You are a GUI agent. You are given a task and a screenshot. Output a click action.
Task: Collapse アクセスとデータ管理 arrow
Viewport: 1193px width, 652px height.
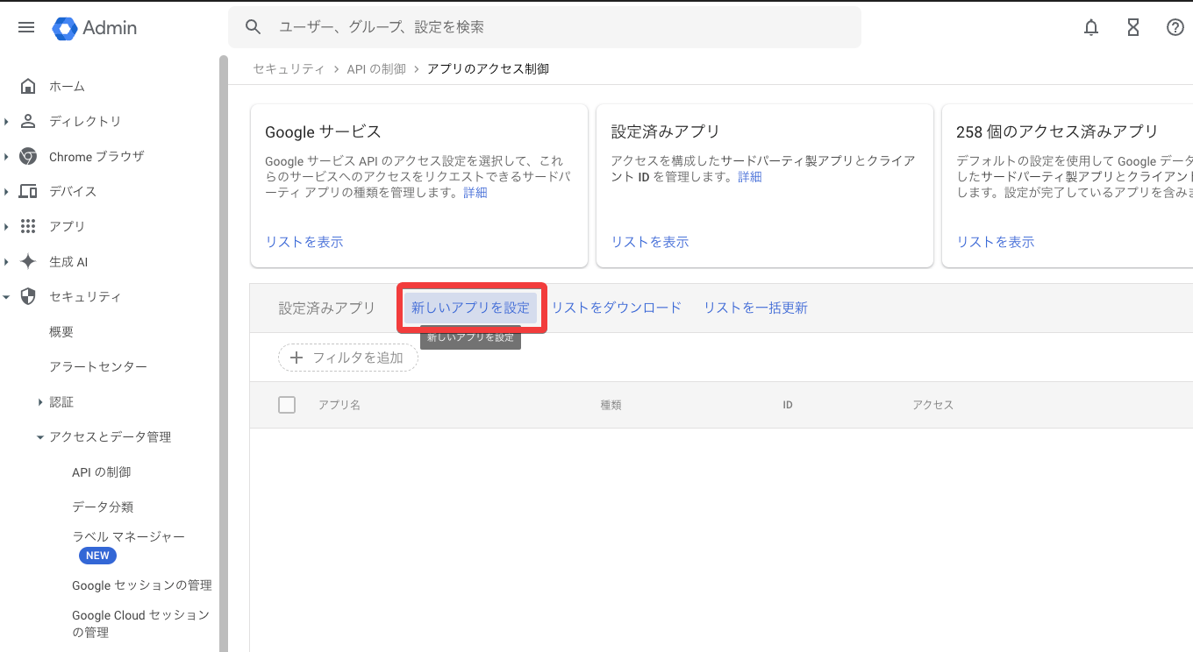[40, 436]
